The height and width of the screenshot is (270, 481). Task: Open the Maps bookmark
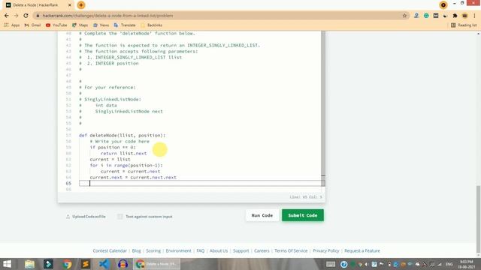pyautogui.click(x=80, y=25)
